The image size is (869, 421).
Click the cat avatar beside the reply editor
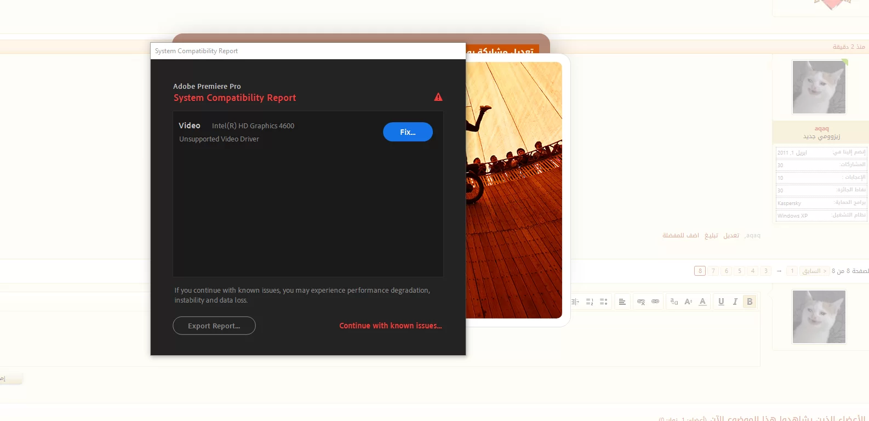point(819,317)
